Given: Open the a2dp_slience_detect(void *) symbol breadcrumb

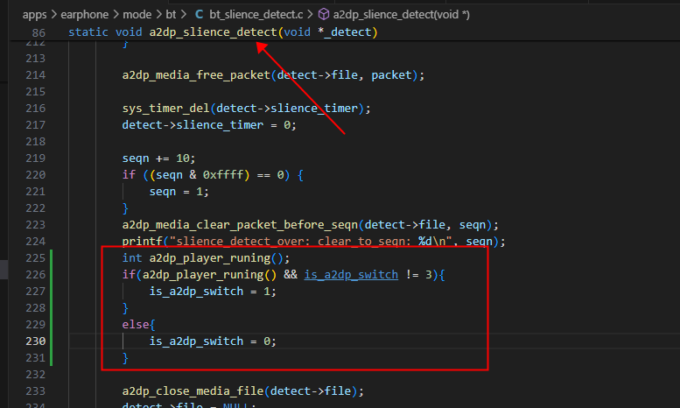Looking at the screenshot, I should [x=401, y=14].
